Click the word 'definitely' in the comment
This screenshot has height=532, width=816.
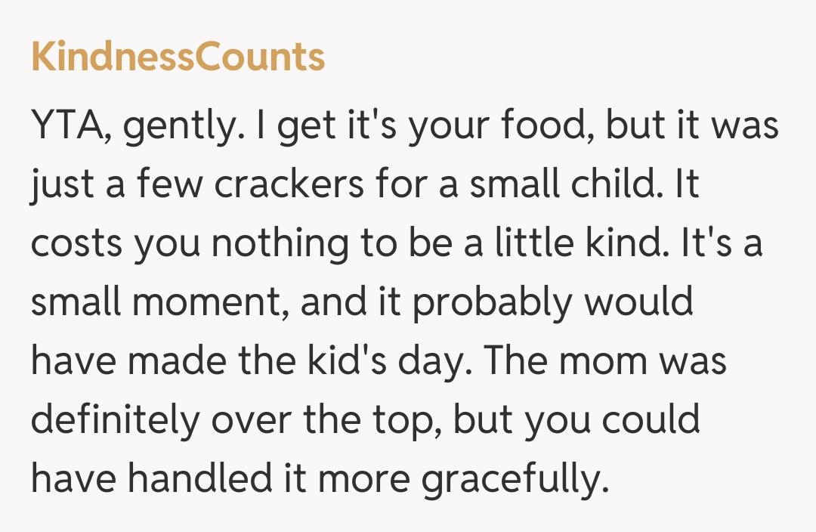tap(114, 422)
